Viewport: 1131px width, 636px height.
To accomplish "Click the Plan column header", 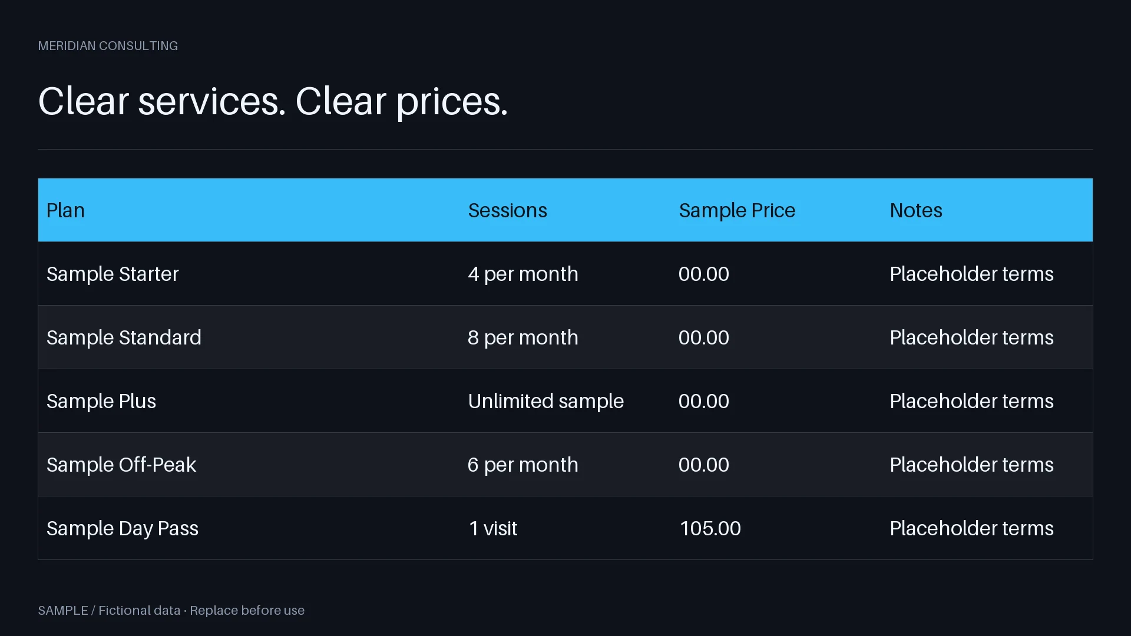I will [x=249, y=210].
